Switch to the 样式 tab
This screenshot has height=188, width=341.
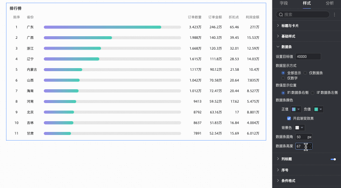(306, 3)
